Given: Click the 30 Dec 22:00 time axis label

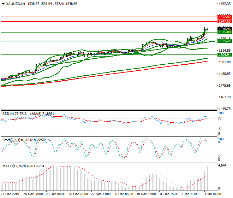Looking at the screenshot, I should pyautogui.click(x=146, y=194).
